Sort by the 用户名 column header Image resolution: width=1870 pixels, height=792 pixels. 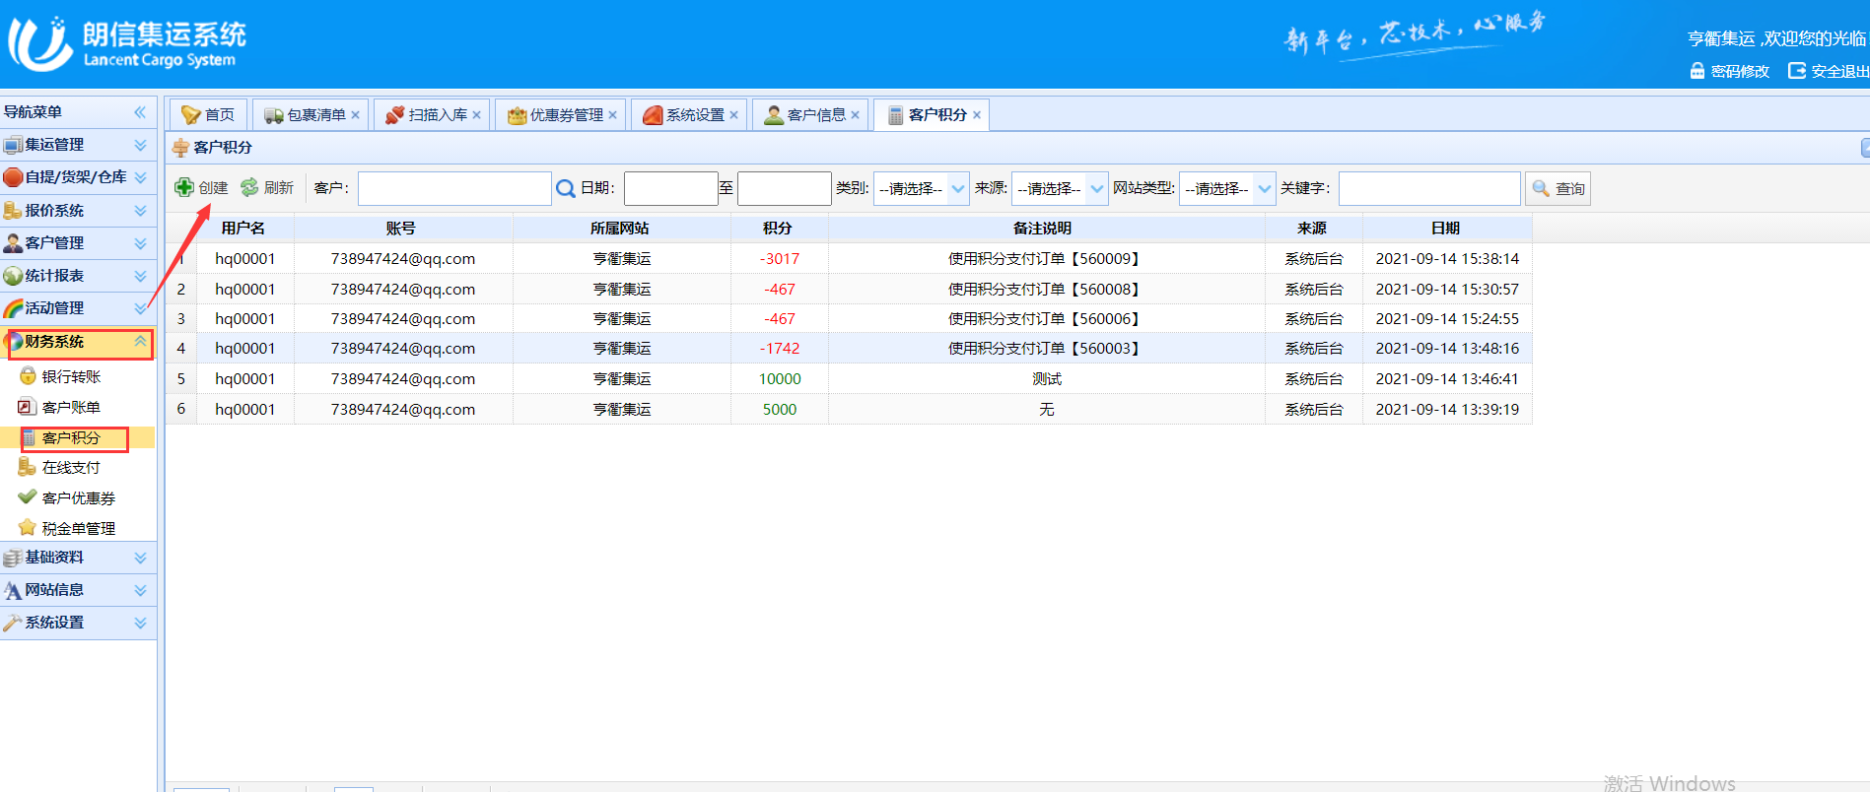(x=243, y=228)
